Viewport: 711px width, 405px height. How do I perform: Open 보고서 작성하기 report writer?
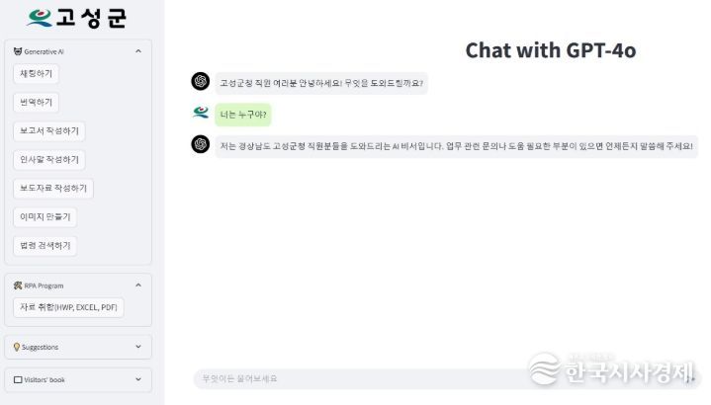tap(49, 131)
